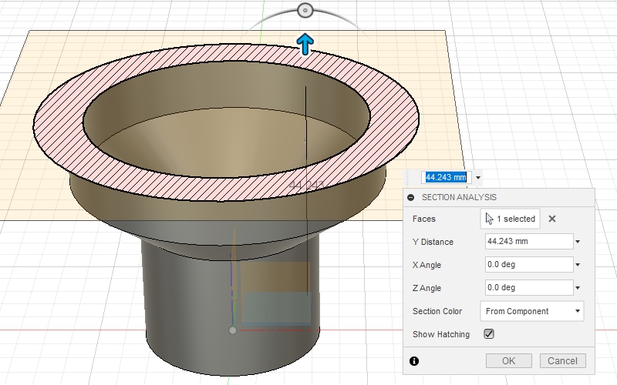Screen dimensions: 617x385
Task: Click the Z Angle value field
Action: pyautogui.click(x=528, y=288)
